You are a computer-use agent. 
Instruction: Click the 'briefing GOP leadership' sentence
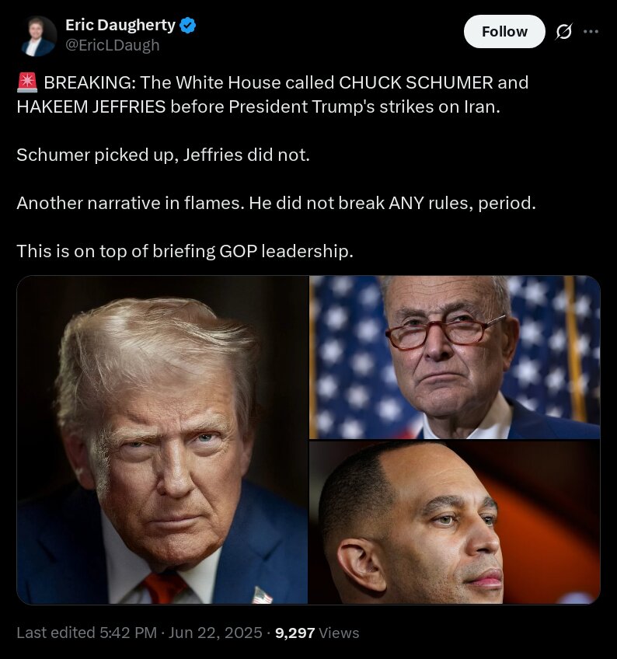tap(185, 251)
